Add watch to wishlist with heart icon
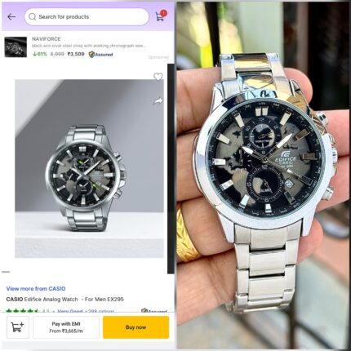Screen dimensions: 351x351 click(158, 77)
